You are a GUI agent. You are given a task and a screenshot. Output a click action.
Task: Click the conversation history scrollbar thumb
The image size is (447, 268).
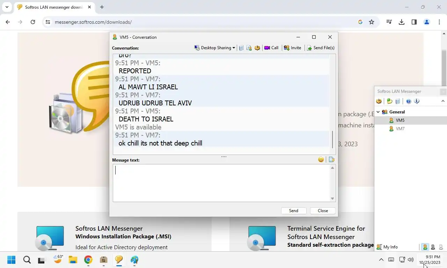(332, 139)
